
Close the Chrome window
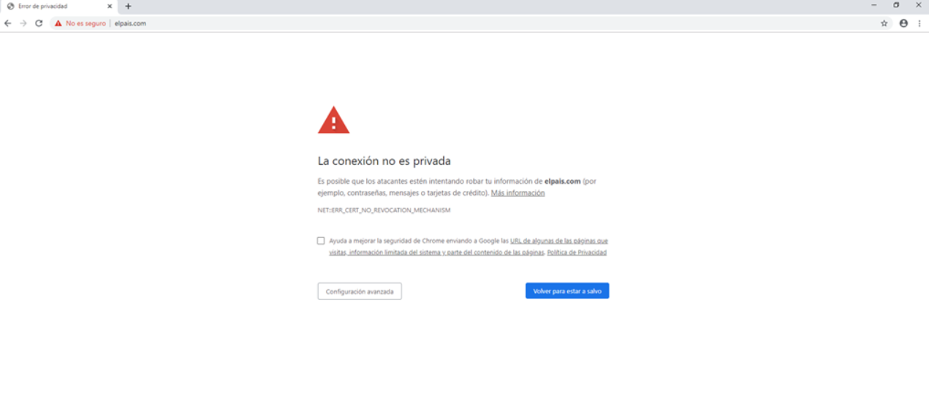coord(919,5)
